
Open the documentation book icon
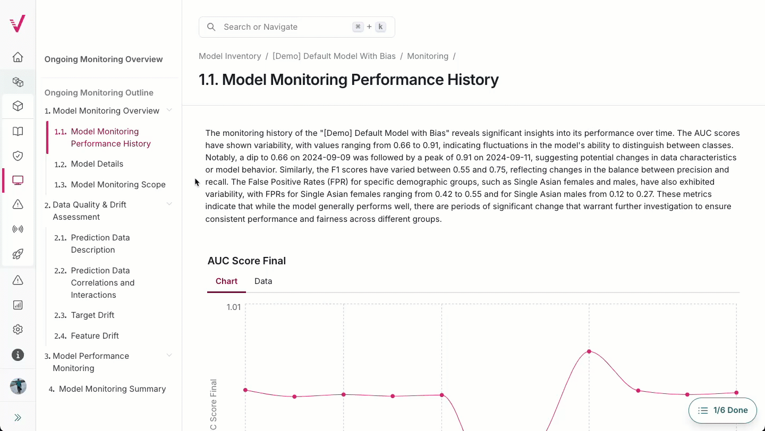click(x=18, y=131)
